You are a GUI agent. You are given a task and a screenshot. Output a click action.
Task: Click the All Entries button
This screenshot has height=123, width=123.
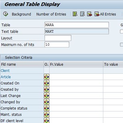pyautogui.click(x=105, y=14)
